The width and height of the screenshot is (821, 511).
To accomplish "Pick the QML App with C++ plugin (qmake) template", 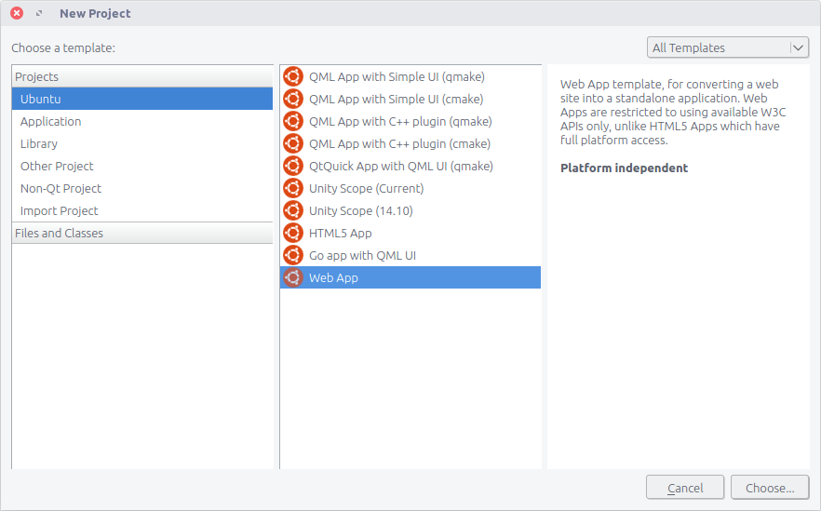I will [410, 121].
